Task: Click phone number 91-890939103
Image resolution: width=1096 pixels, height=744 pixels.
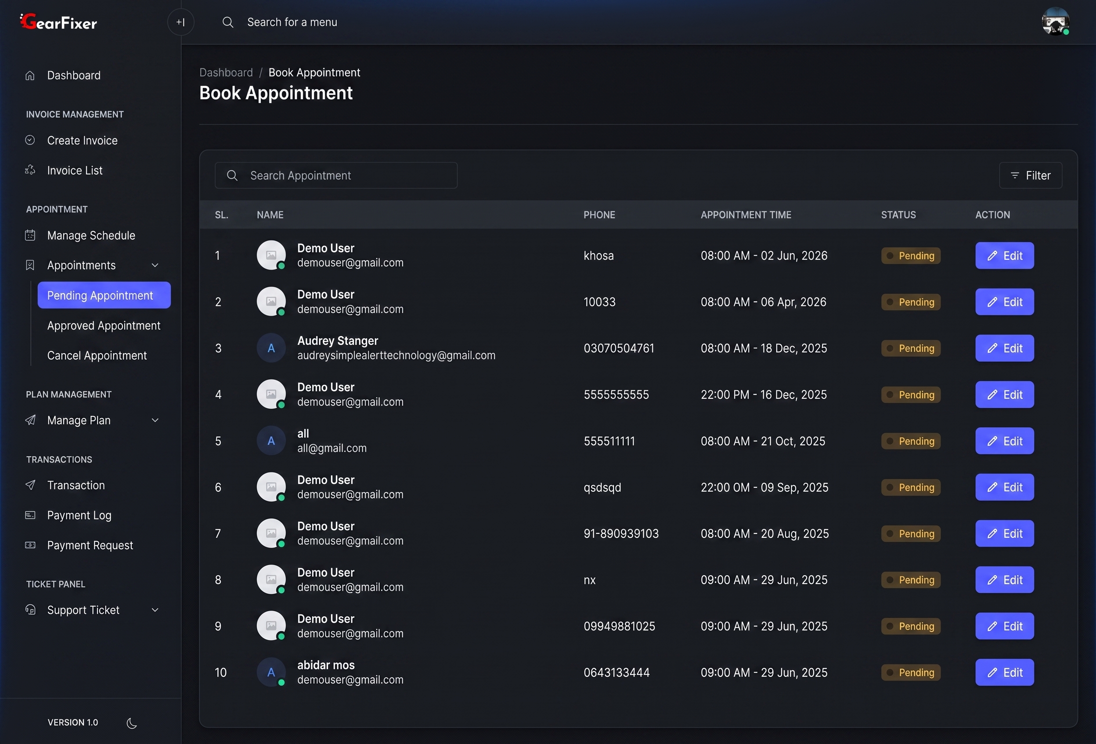Action: (x=621, y=533)
